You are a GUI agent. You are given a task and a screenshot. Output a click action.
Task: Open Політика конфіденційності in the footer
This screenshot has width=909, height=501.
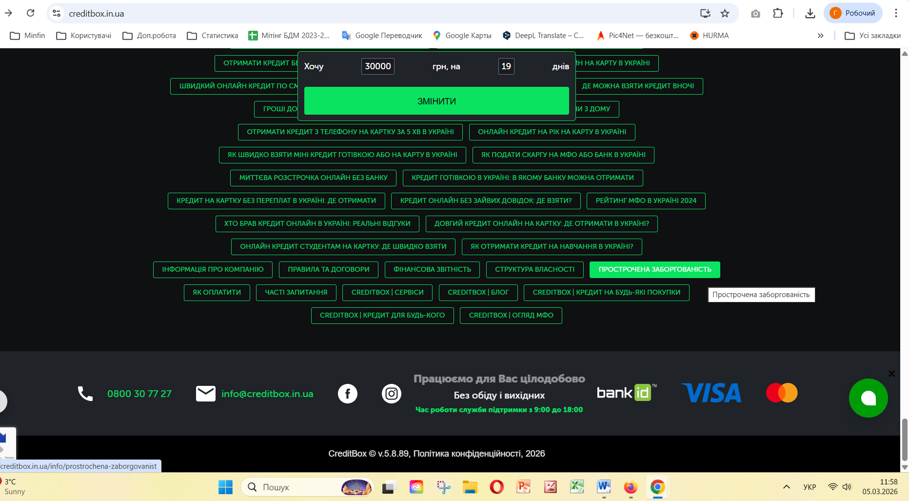click(x=467, y=454)
